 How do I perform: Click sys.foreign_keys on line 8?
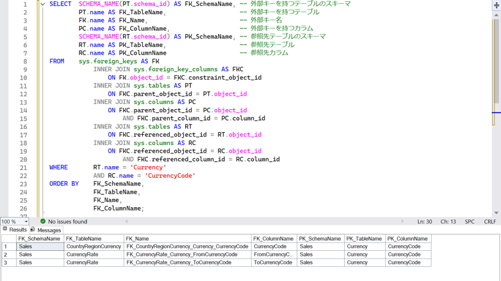point(108,61)
